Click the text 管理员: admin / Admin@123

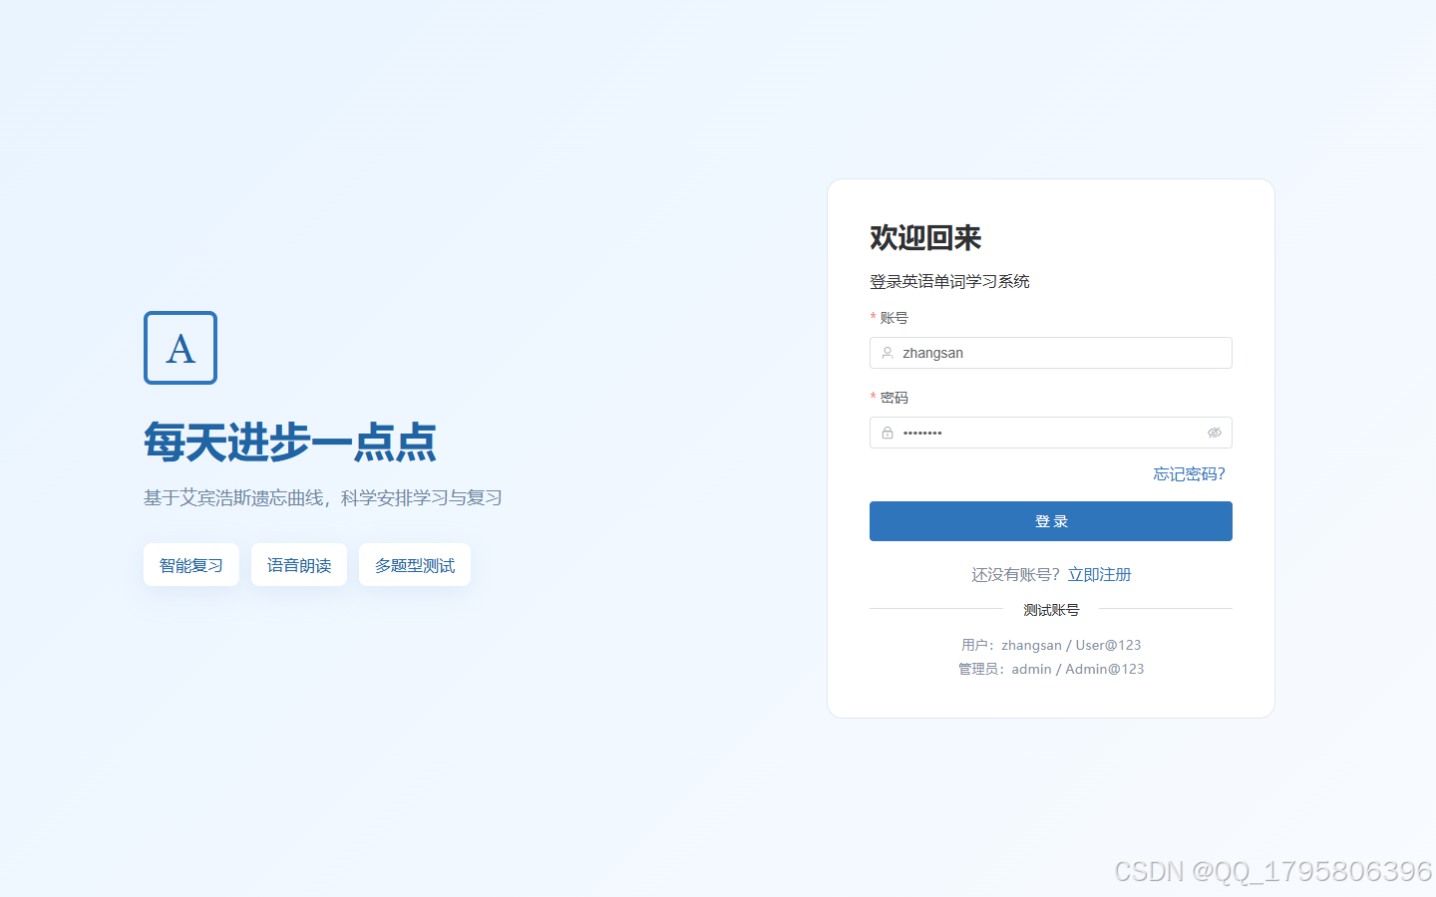click(x=1051, y=670)
